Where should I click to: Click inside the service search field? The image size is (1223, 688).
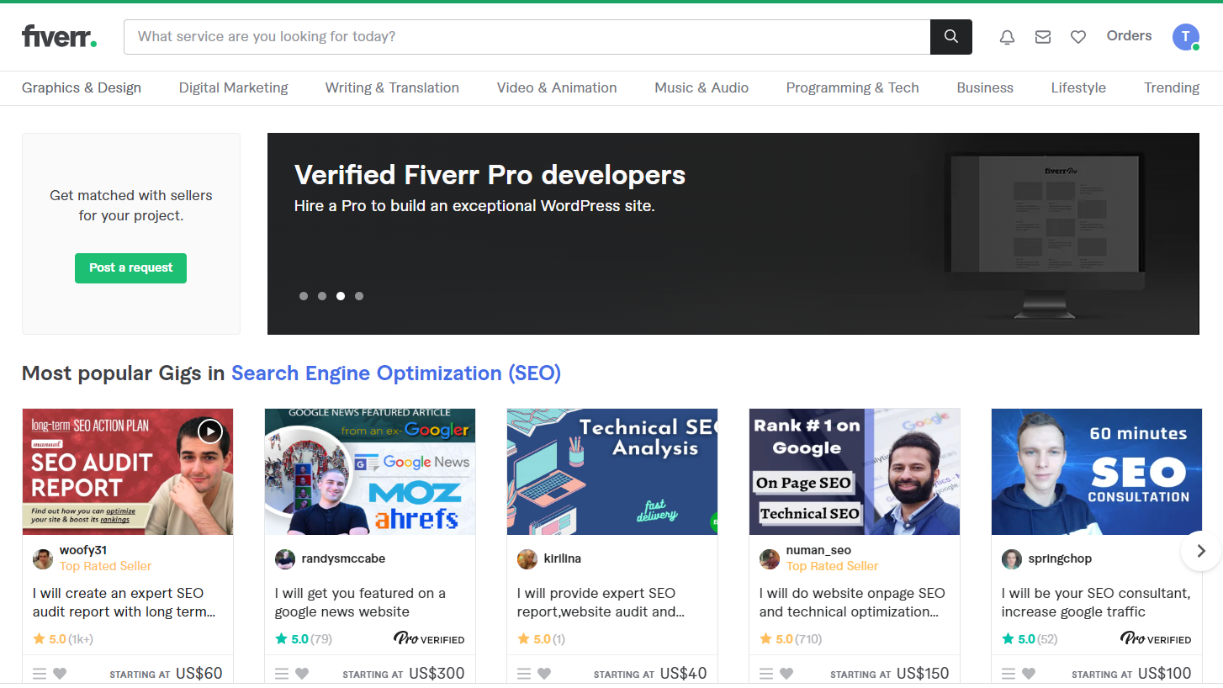click(x=527, y=37)
